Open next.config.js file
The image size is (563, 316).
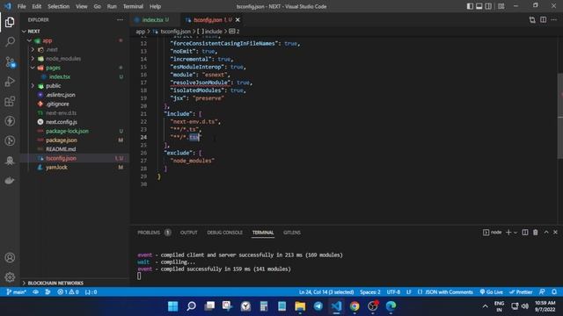tap(75, 122)
